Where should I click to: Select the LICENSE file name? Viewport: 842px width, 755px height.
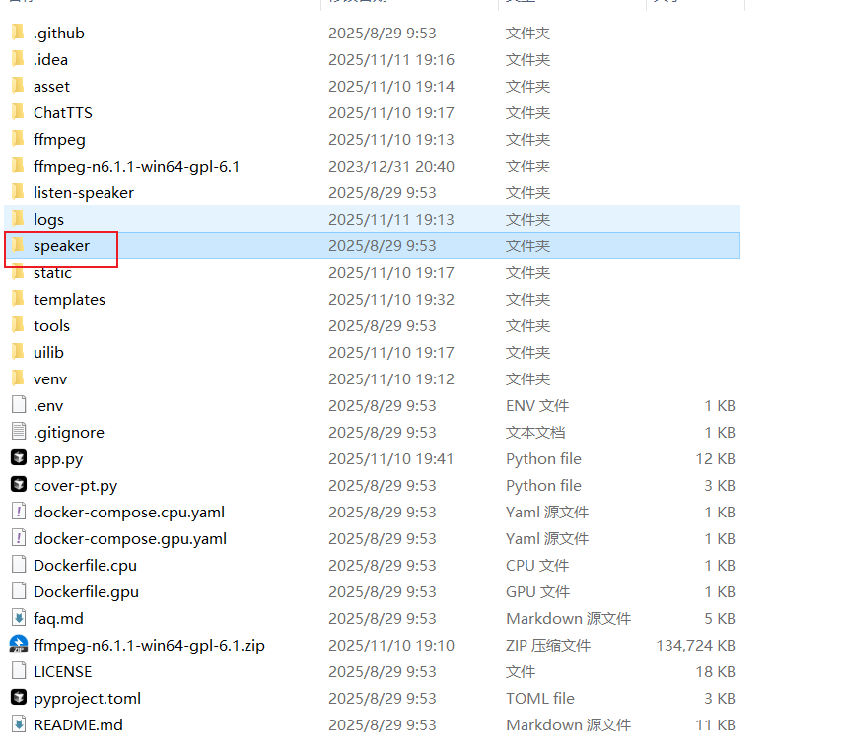[62, 672]
